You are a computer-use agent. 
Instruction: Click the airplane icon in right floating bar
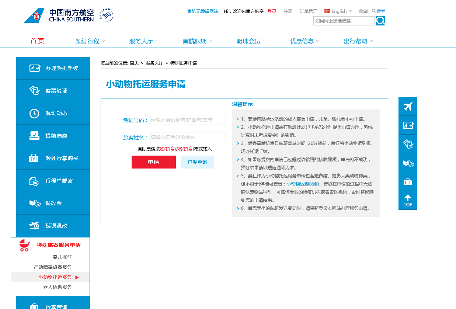[408, 107]
